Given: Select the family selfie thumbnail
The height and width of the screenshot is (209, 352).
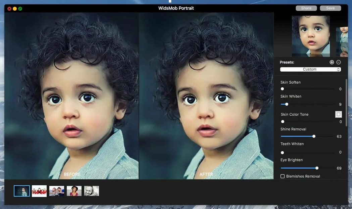Looking at the screenshot, I should point(57,191).
